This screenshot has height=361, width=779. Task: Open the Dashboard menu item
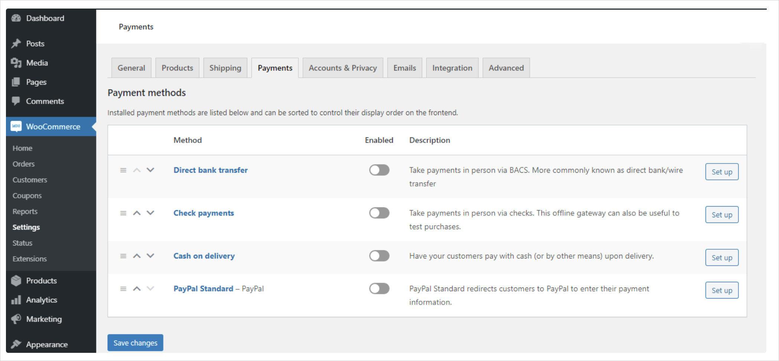[x=51, y=18]
